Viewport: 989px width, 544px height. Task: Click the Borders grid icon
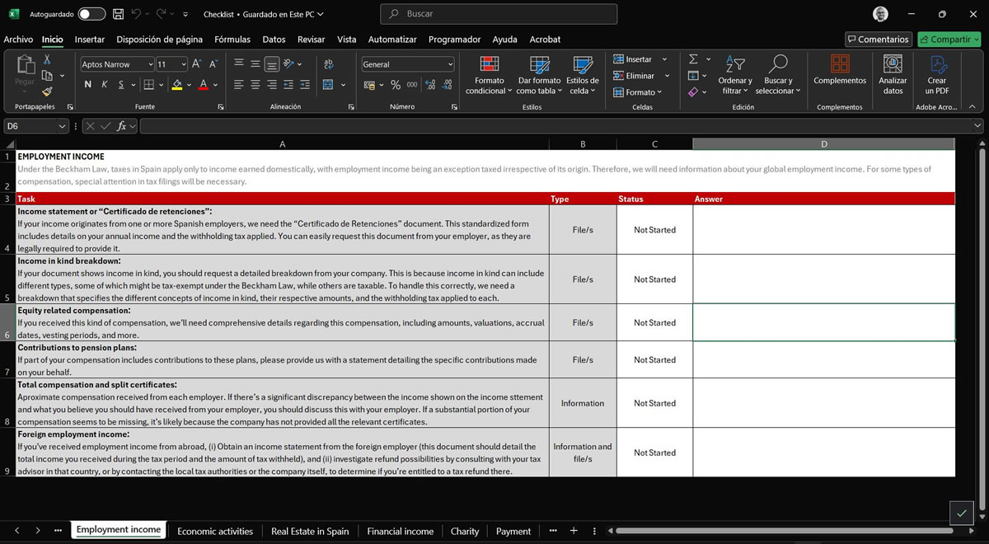[x=148, y=85]
